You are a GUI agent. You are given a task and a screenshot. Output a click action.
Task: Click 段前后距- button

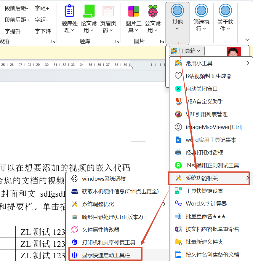coord(17,8)
